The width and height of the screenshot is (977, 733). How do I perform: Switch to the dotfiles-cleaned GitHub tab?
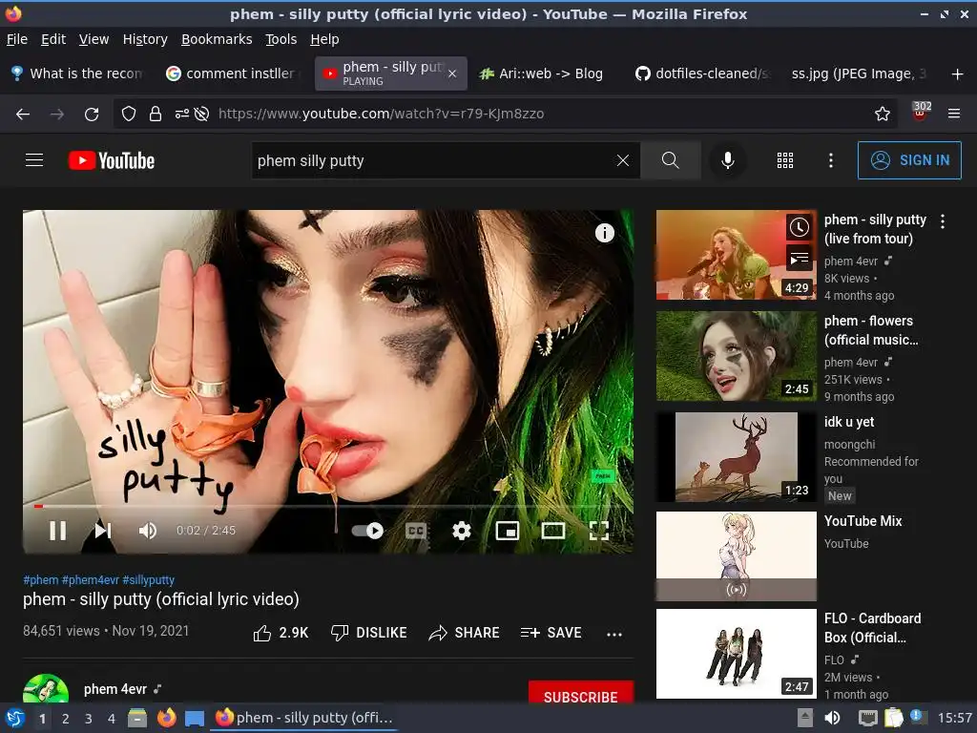[x=703, y=73]
